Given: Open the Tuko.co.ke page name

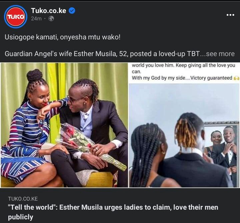Looking at the screenshot, I should click(49, 11).
